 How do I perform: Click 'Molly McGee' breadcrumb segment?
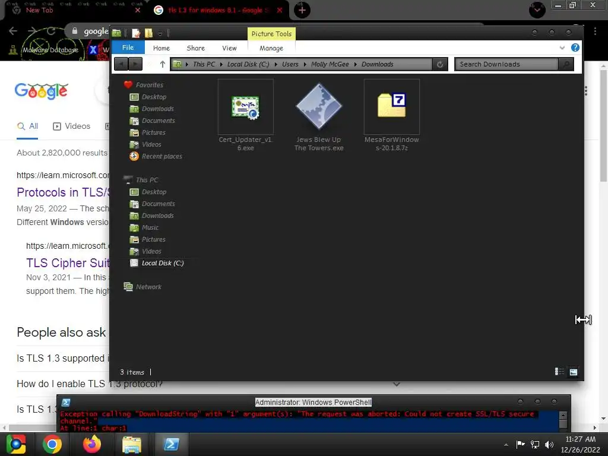(x=330, y=64)
